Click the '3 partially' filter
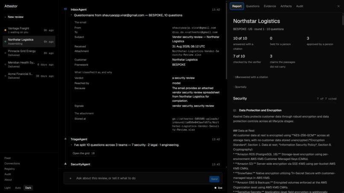 pyautogui.click(x=240, y=87)
